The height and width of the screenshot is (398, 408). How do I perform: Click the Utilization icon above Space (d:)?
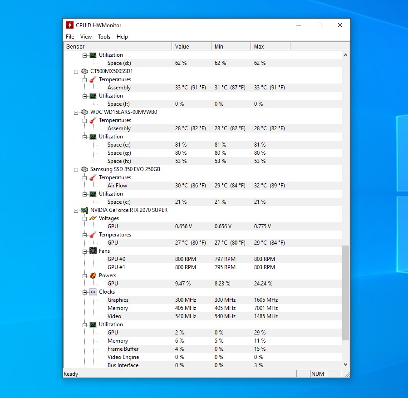[x=93, y=55]
